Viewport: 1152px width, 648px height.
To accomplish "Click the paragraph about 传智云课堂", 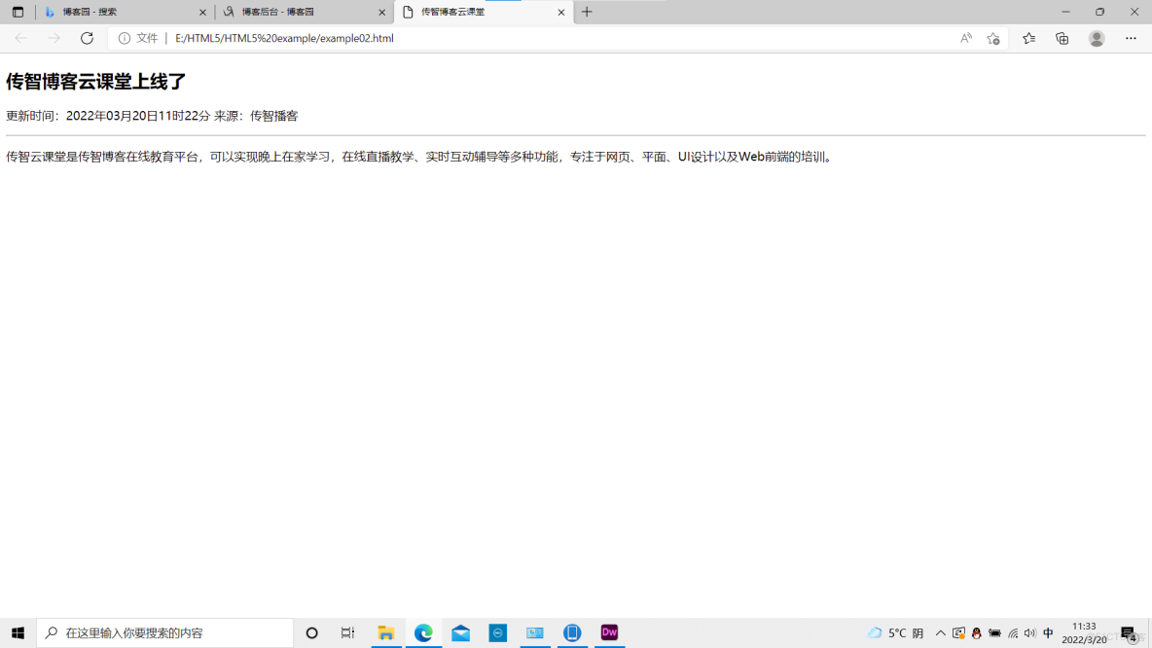I will point(420,157).
